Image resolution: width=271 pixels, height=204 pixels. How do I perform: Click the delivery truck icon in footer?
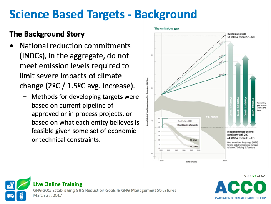[x=10, y=196]
